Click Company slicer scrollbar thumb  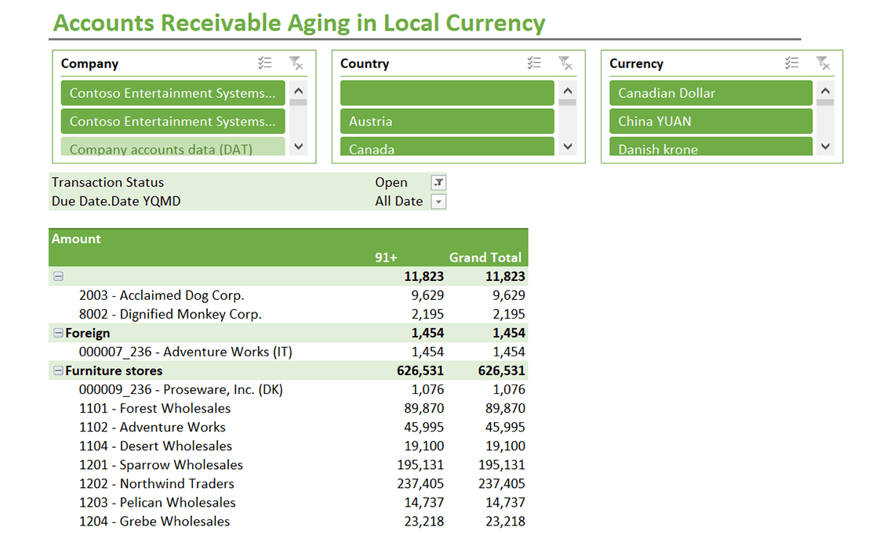tap(298, 103)
